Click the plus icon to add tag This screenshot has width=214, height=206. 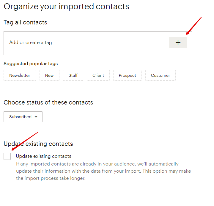point(178,43)
